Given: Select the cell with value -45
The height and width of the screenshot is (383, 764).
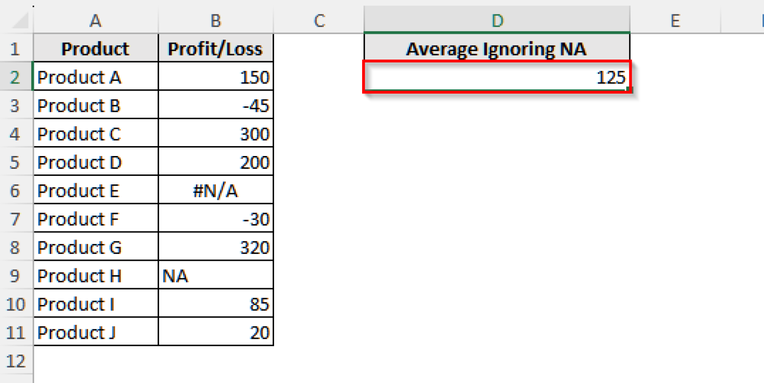Looking at the screenshot, I should click(215, 105).
